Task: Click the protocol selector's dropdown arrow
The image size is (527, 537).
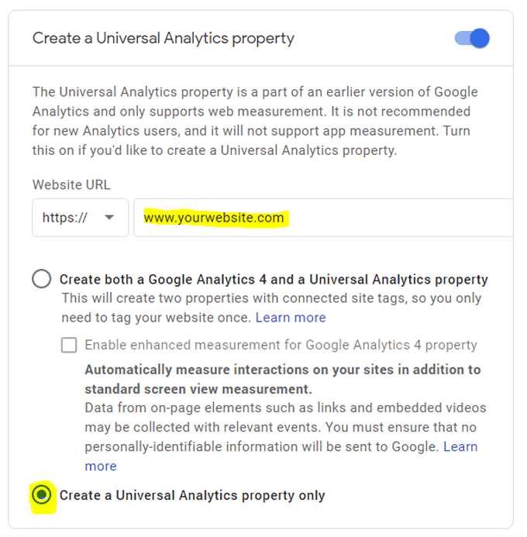Action: coord(109,218)
